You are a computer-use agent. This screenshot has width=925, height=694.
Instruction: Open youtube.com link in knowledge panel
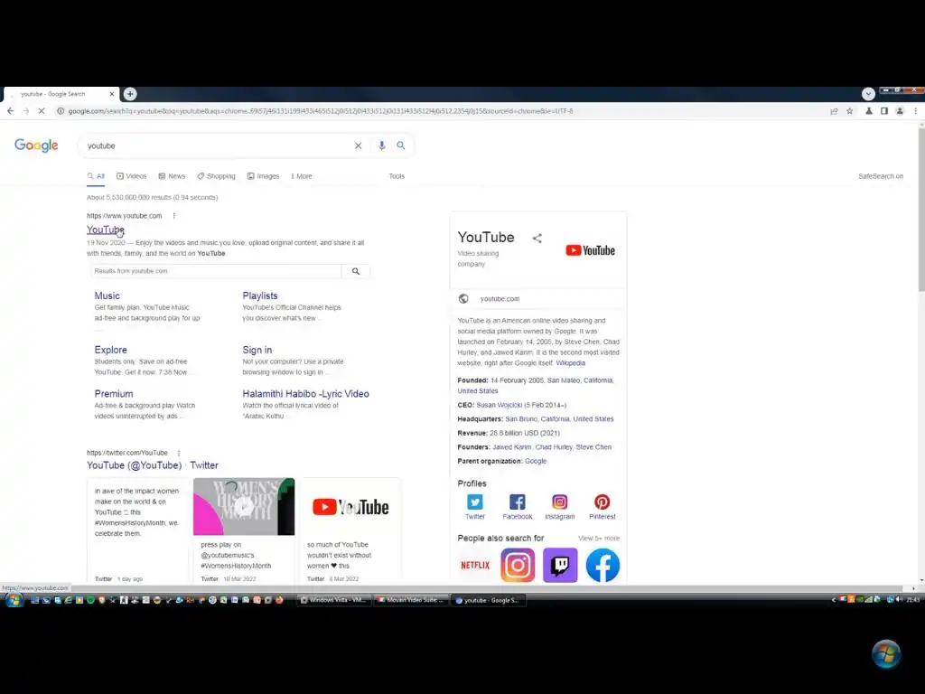pos(500,299)
